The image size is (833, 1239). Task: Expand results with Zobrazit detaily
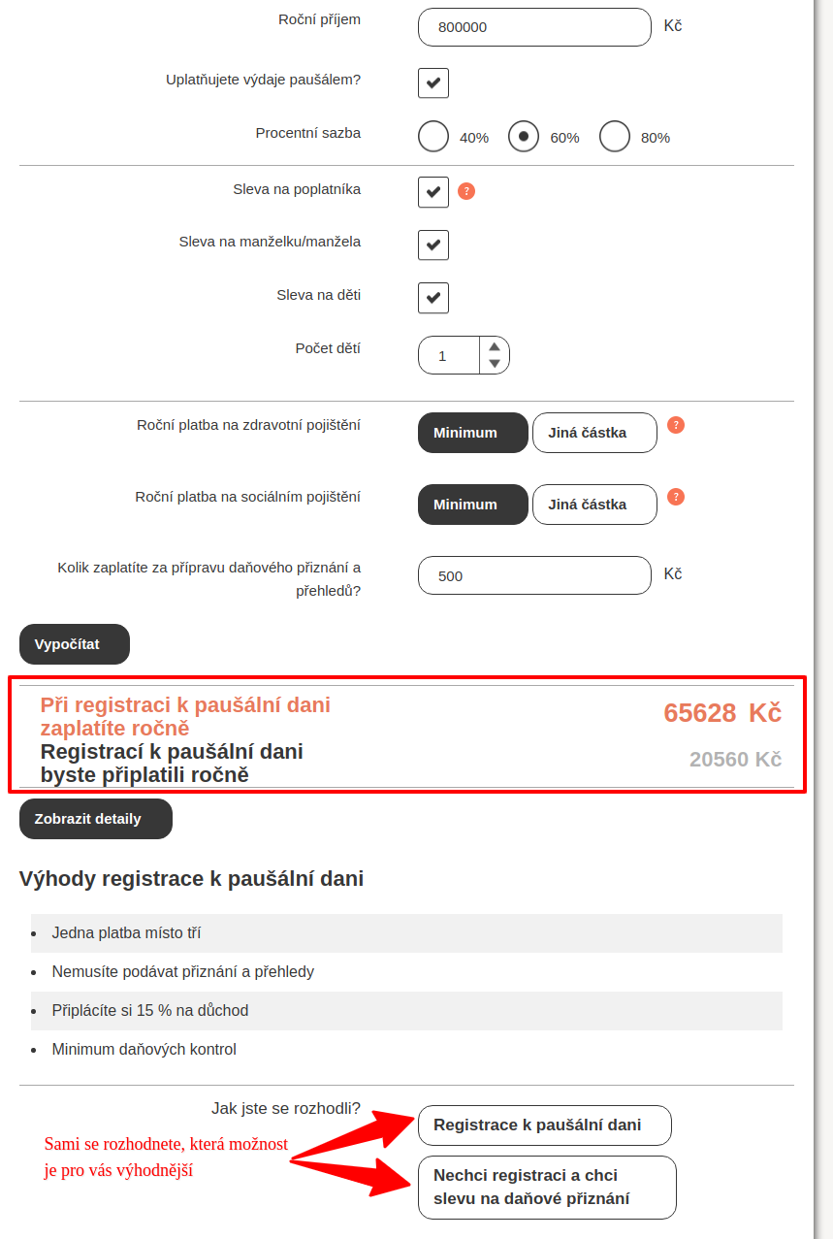(95, 819)
